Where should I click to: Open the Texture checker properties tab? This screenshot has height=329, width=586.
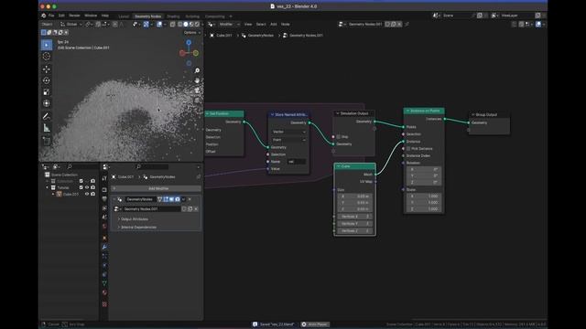(x=104, y=304)
